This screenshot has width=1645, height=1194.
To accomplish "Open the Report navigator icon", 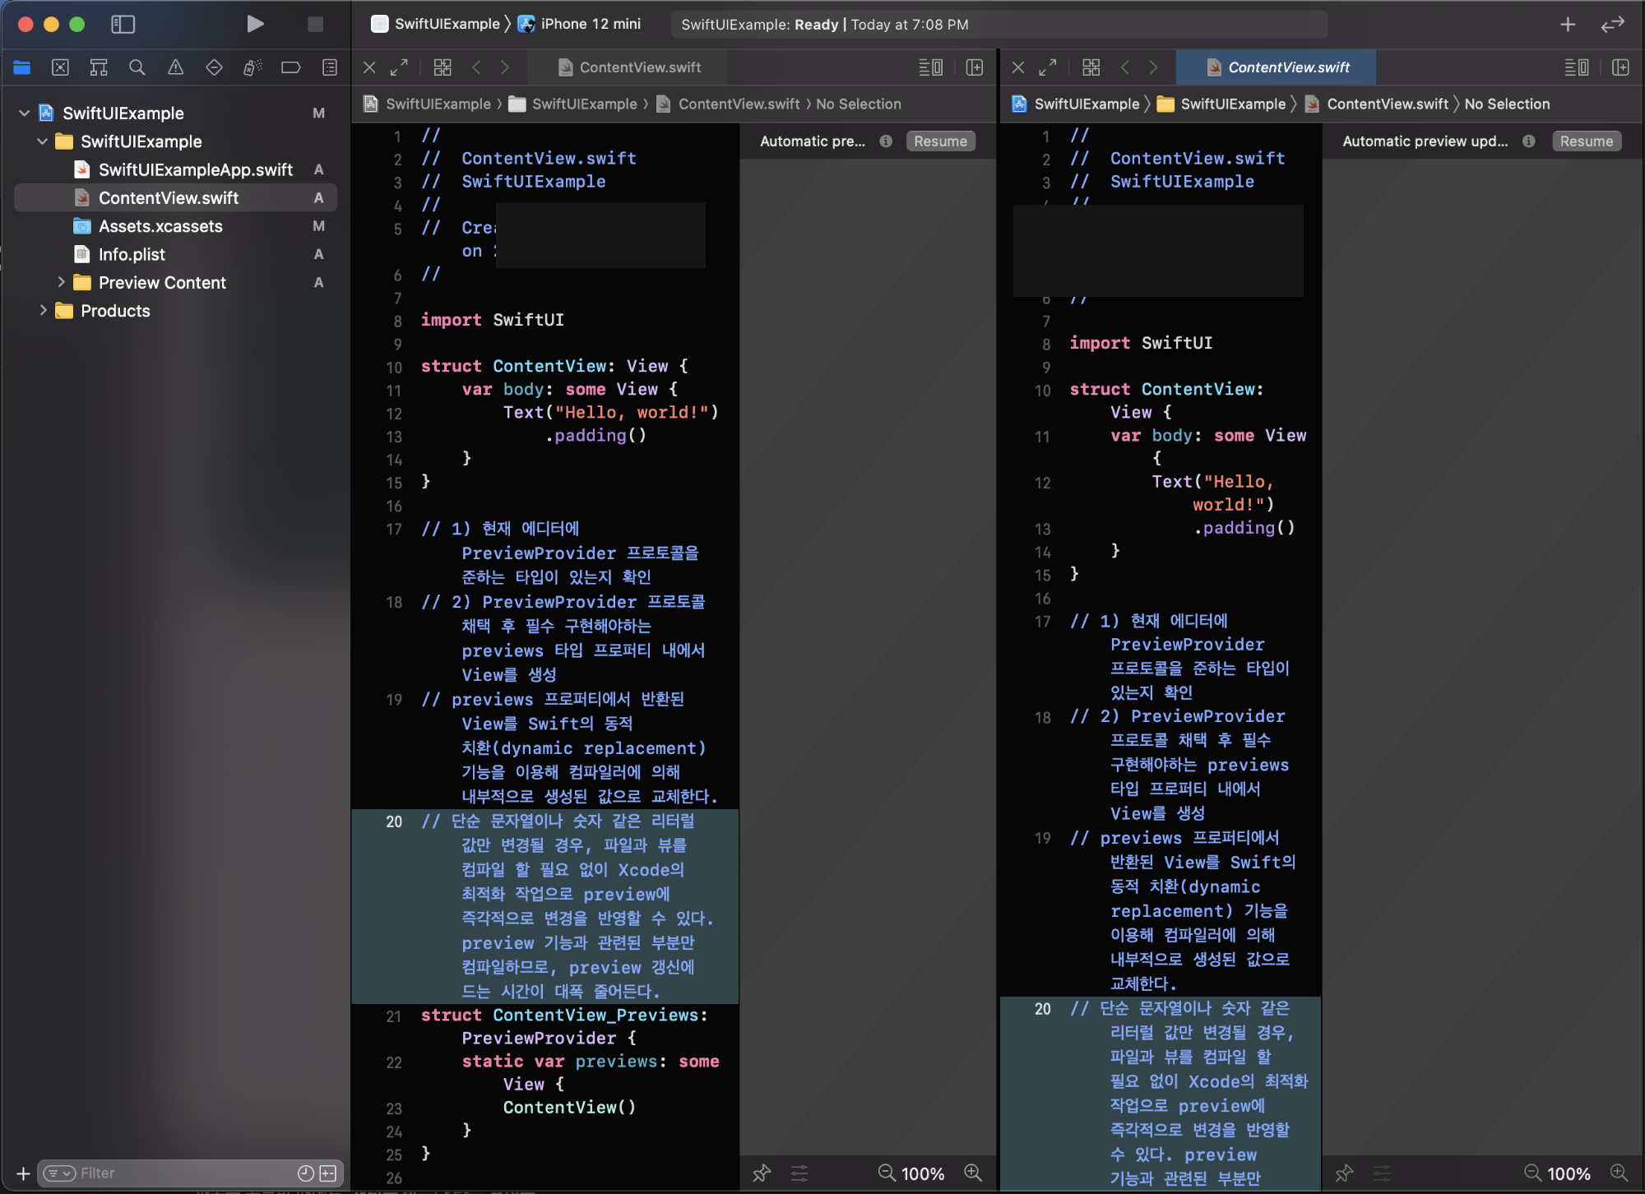I will [x=330, y=67].
